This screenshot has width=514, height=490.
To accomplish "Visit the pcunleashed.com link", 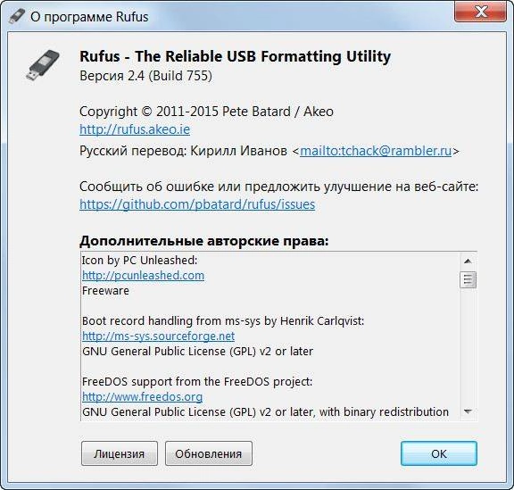I will [x=143, y=275].
